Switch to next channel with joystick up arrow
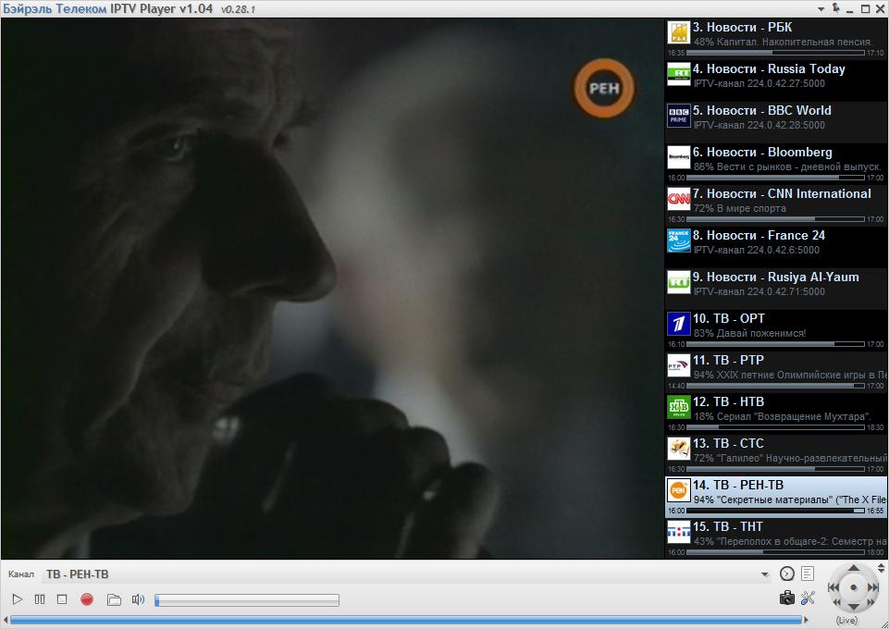This screenshot has height=629, width=889. pos(853,568)
